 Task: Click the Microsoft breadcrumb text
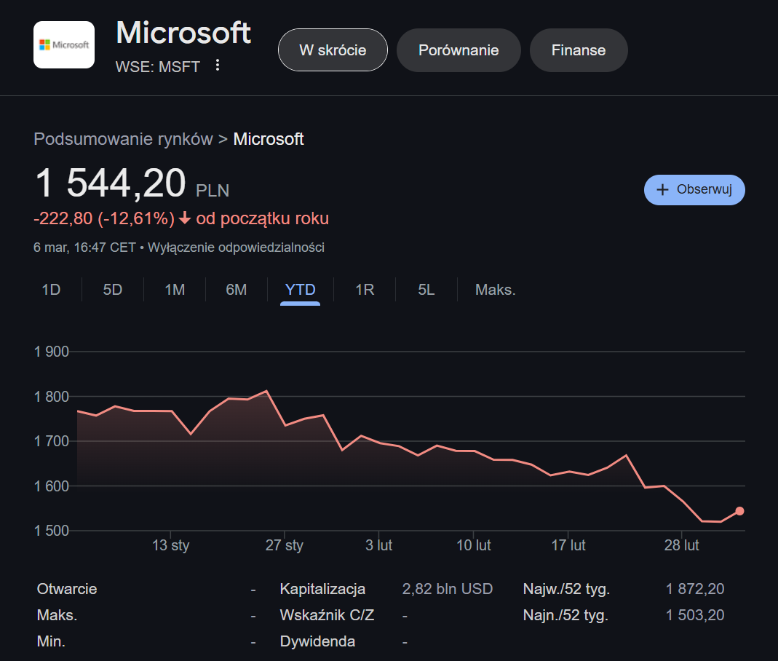(x=269, y=139)
